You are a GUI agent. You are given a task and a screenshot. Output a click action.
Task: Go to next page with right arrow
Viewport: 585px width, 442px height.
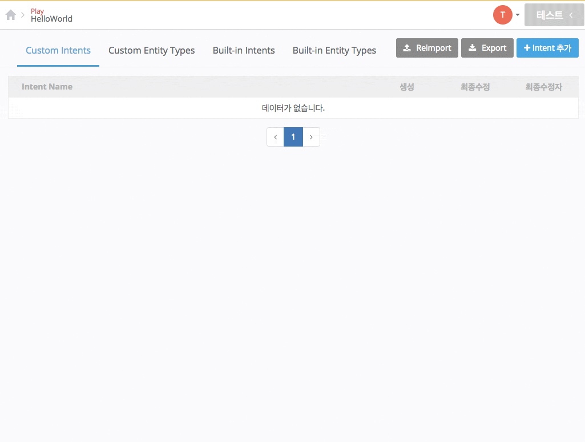coord(311,137)
